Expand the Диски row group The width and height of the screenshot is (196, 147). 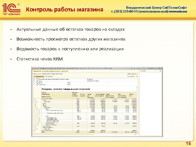[35, 105]
